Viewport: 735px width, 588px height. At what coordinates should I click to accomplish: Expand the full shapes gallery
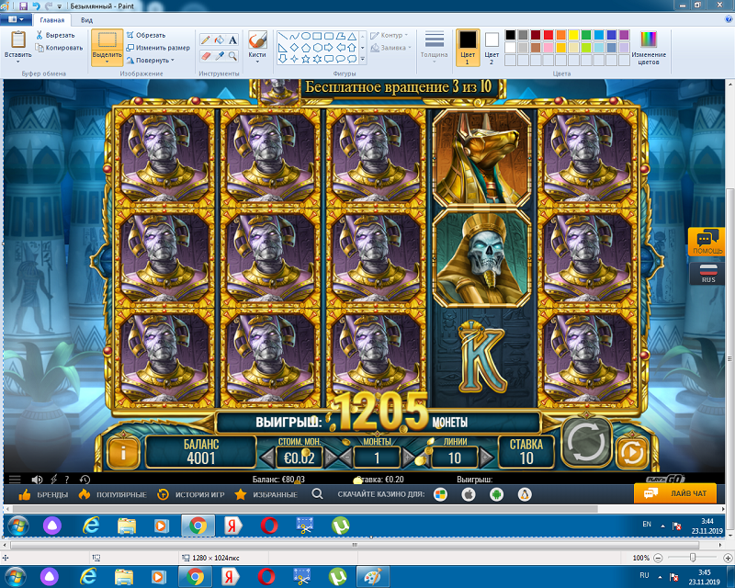point(362,59)
